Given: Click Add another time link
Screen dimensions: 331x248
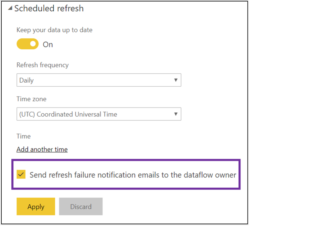Looking at the screenshot, I should pos(42,149).
